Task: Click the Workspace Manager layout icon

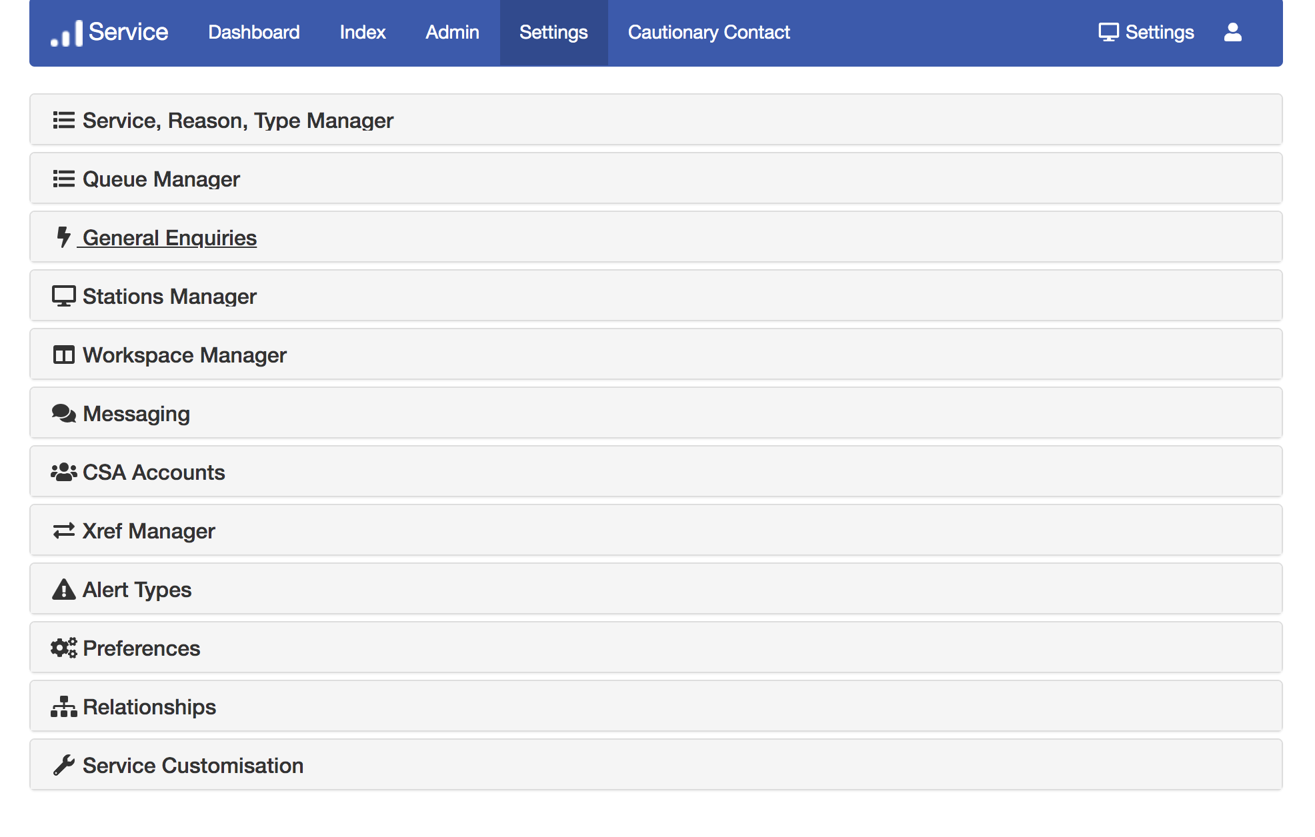Action: [x=63, y=355]
